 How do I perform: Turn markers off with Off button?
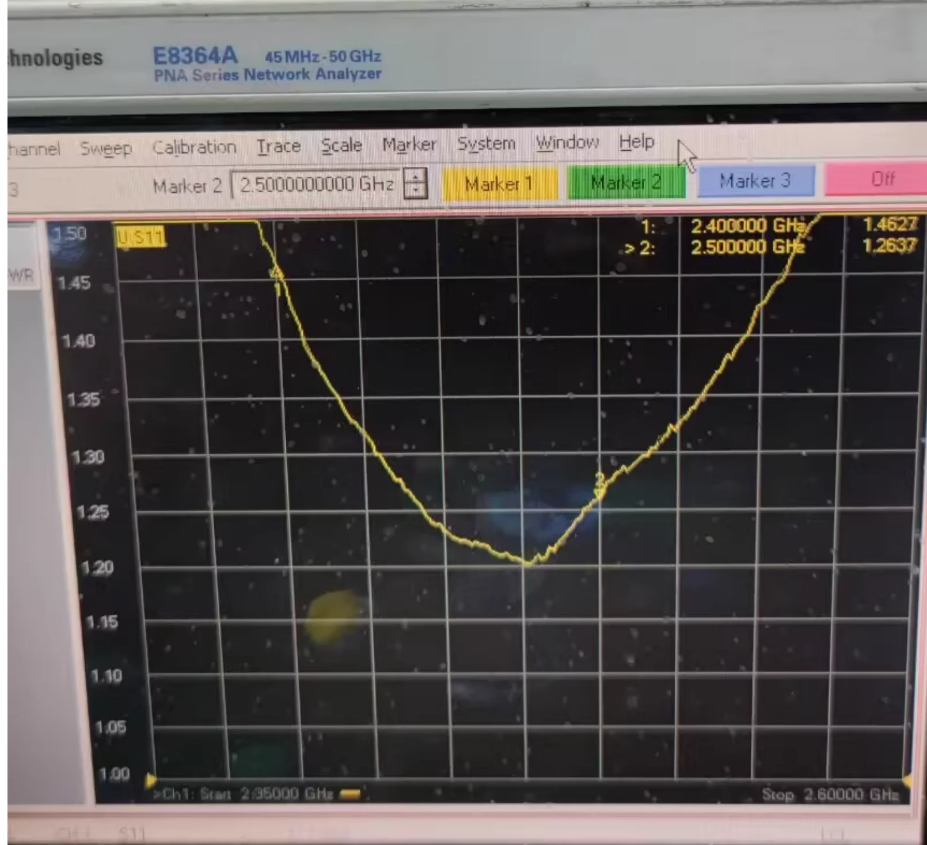875,179
